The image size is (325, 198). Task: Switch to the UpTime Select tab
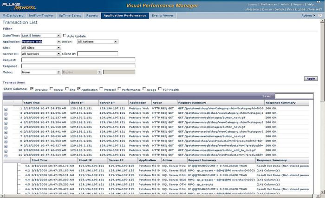click(70, 15)
